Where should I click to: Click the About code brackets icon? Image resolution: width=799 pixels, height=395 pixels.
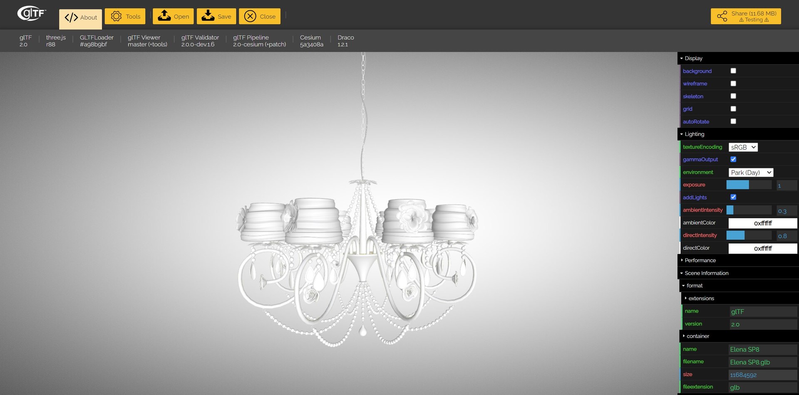(71, 17)
